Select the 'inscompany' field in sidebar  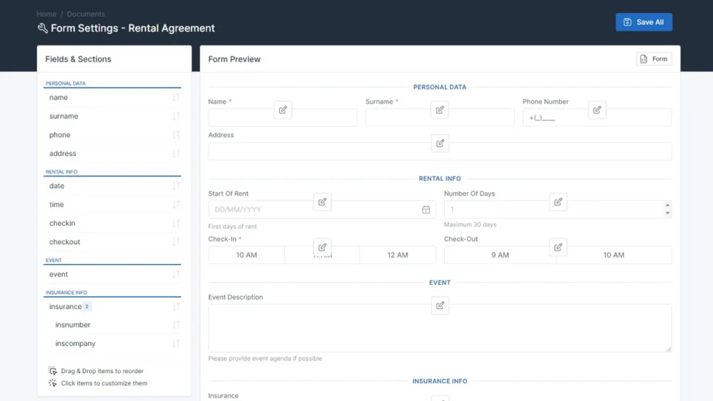[x=75, y=343]
